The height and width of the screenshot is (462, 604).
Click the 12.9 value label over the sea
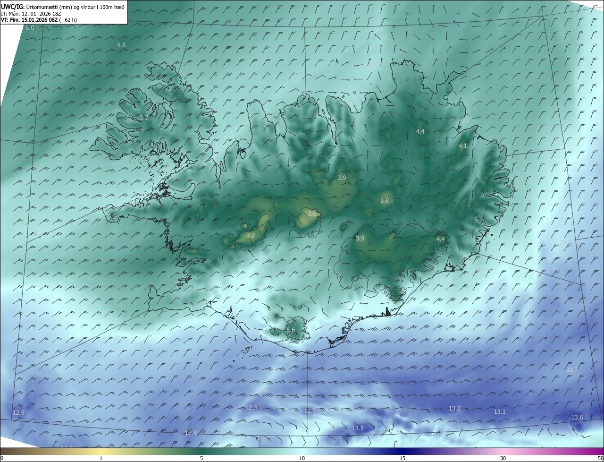pos(18,413)
